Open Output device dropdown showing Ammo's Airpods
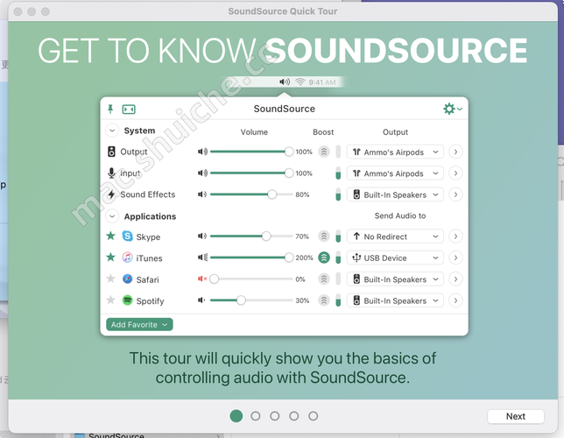564x438 pixels. pos(395,152)
